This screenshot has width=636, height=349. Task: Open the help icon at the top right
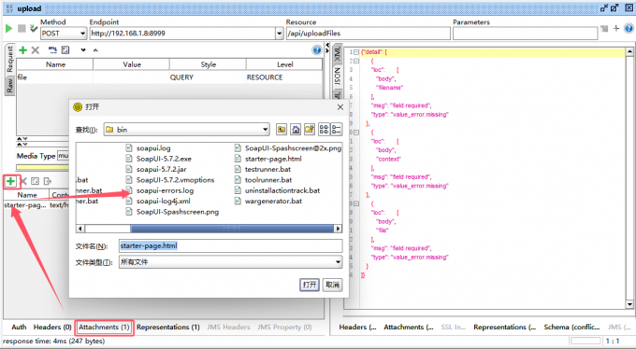pyautogui.click(x=629, y=28)
